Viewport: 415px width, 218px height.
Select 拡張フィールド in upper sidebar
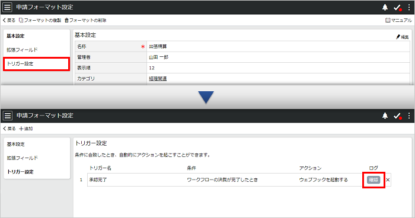[23, 50]
